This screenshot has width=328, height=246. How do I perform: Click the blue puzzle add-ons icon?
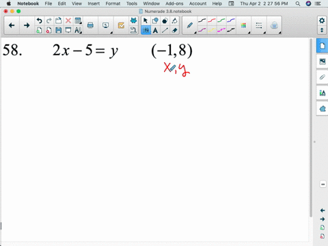[x=133, y=20]
